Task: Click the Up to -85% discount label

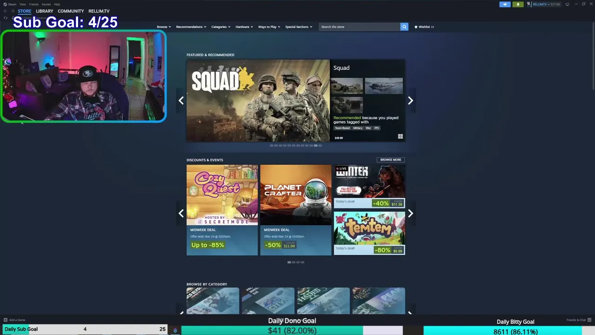Action: (x=207, y=245)
